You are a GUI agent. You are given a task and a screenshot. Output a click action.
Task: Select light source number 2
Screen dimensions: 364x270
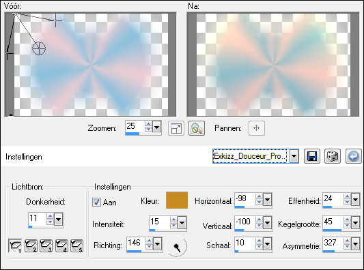coord(31,245)
